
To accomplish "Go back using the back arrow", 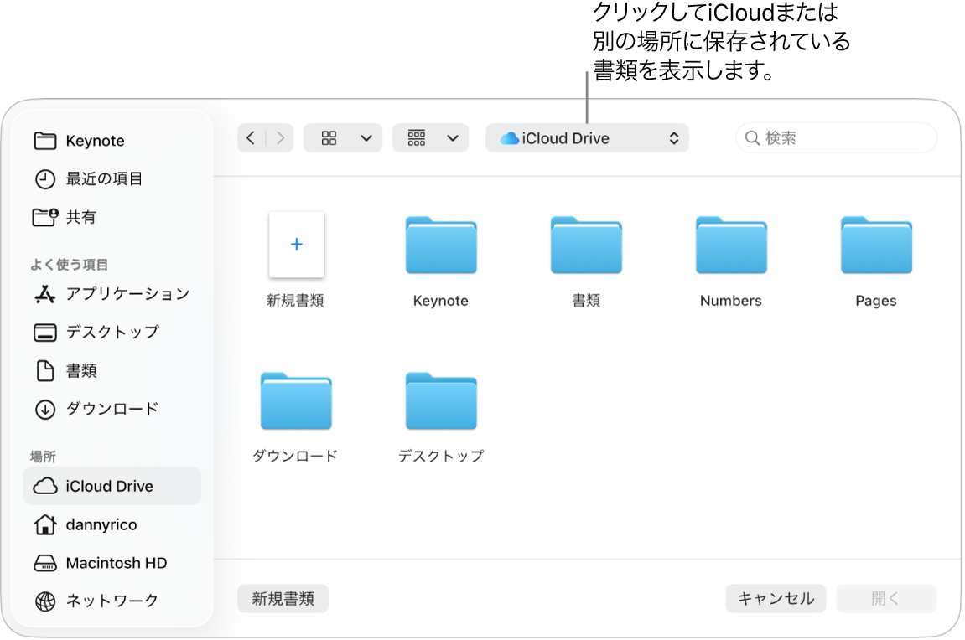I will click(x=252, y=137).
